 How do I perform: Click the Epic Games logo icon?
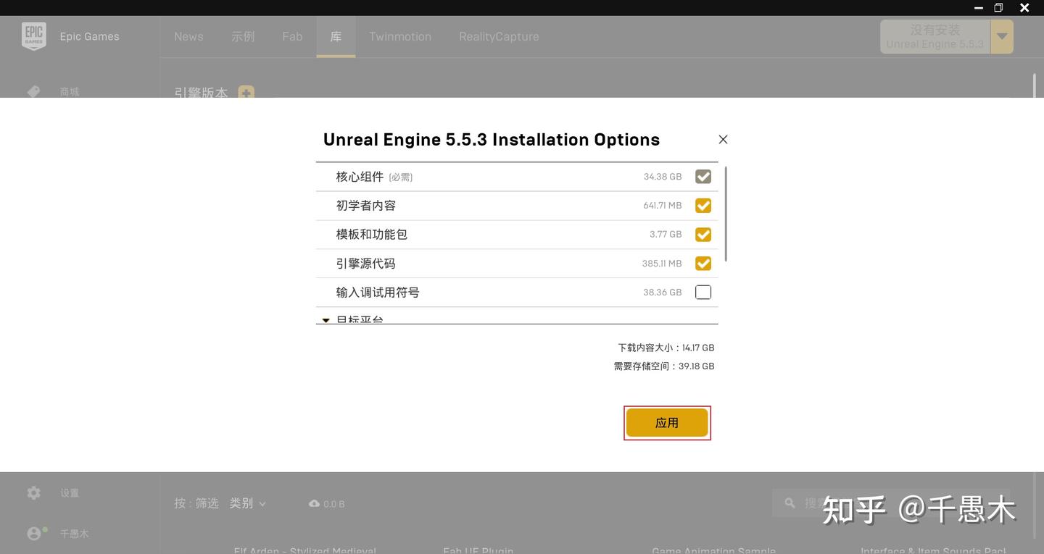(x=33, y=35)
